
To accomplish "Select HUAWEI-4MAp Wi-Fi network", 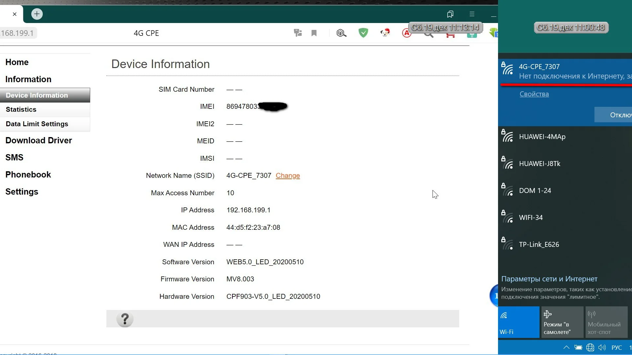I will (x=542, y=137).
